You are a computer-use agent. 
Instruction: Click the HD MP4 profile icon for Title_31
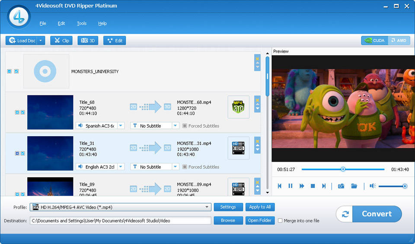point(239,148)
